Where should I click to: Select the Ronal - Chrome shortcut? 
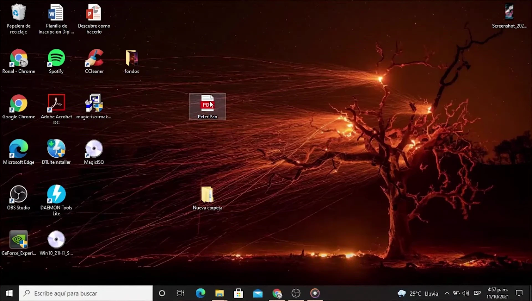coord(19,61)
